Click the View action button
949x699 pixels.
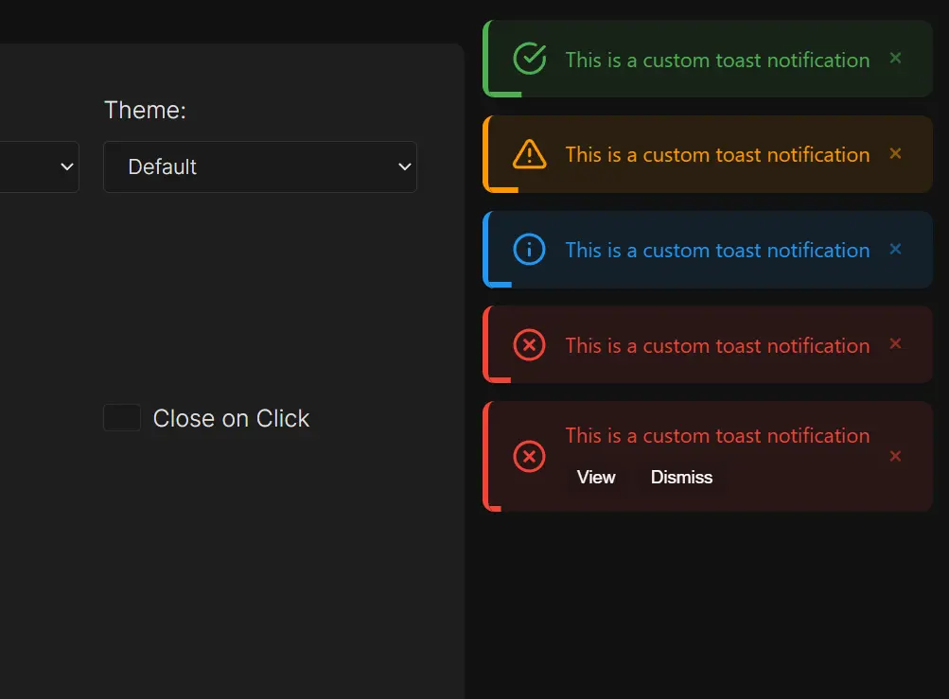click(x=596, y=478)
